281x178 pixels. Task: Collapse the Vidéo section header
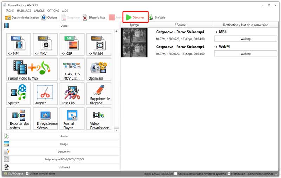[x=61, y=26]
